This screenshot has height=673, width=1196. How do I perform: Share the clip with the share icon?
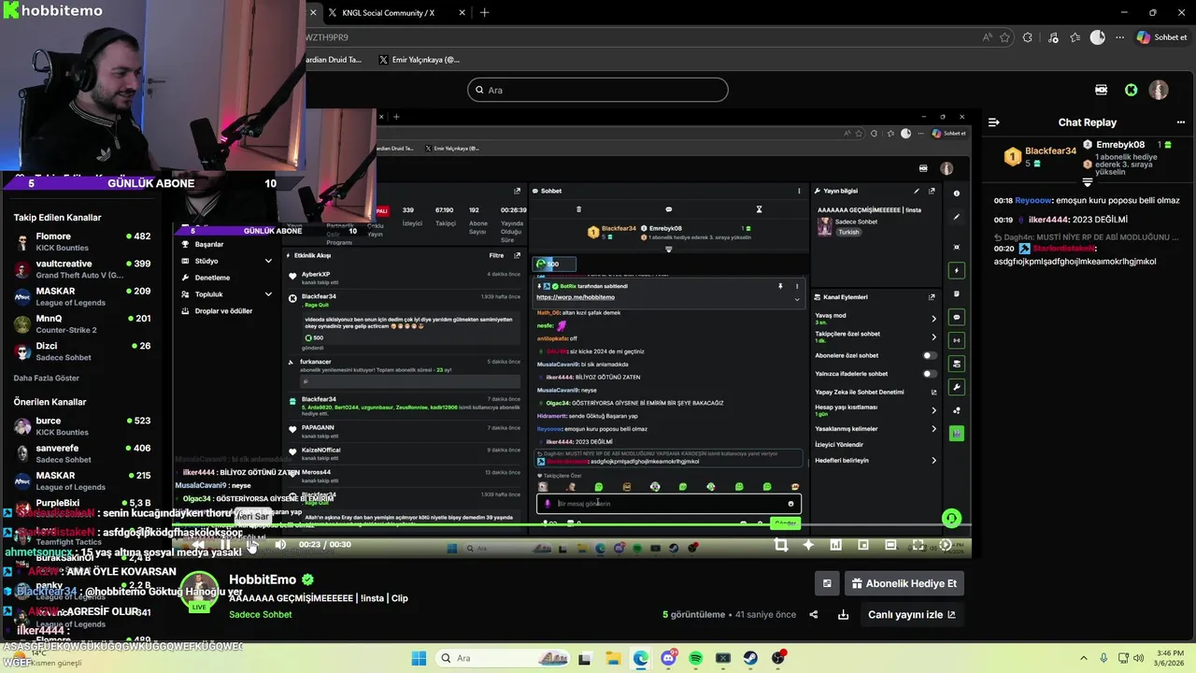(x=814, y=614)
